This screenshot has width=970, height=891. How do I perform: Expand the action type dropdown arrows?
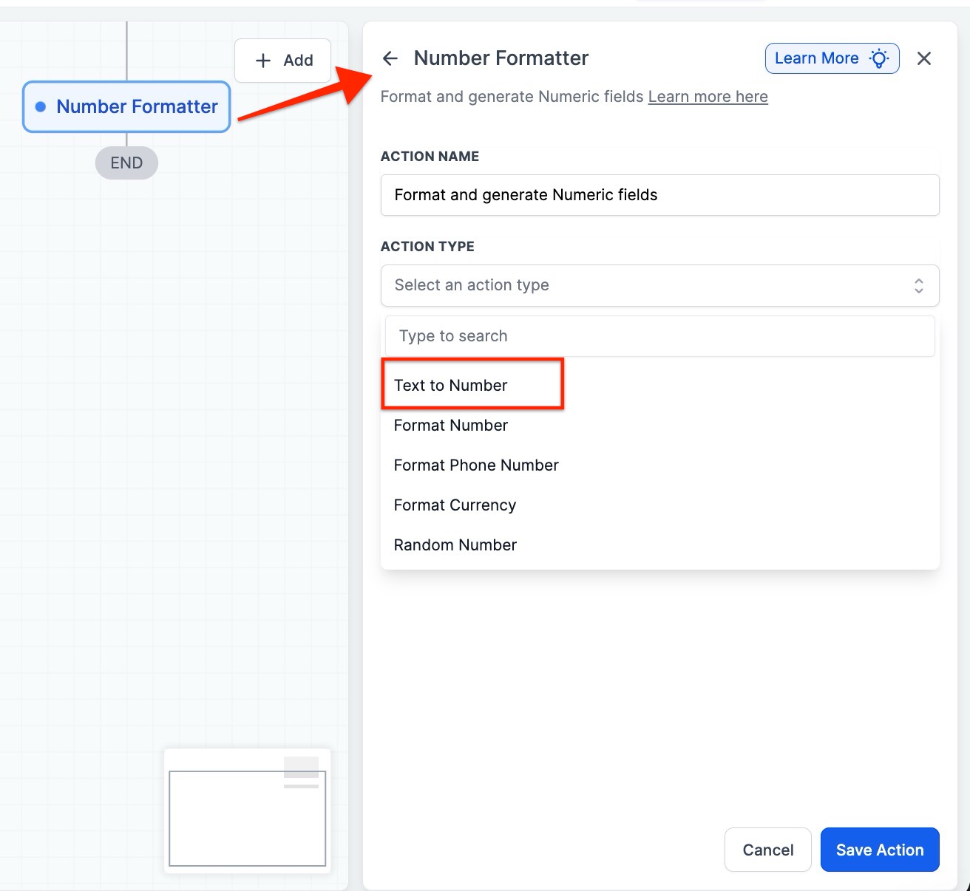pos(918,286)
